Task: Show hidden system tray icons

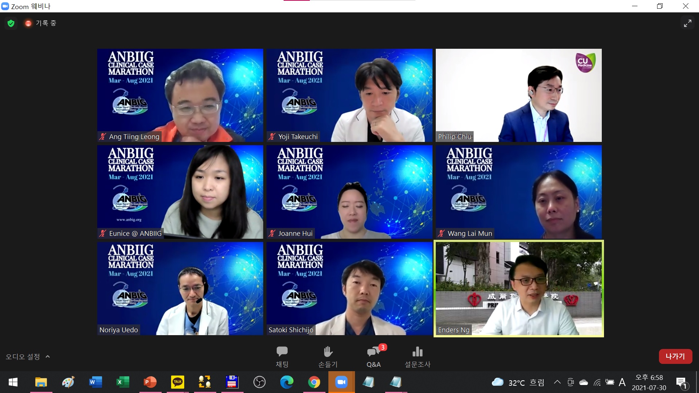Action: [557, 382]
